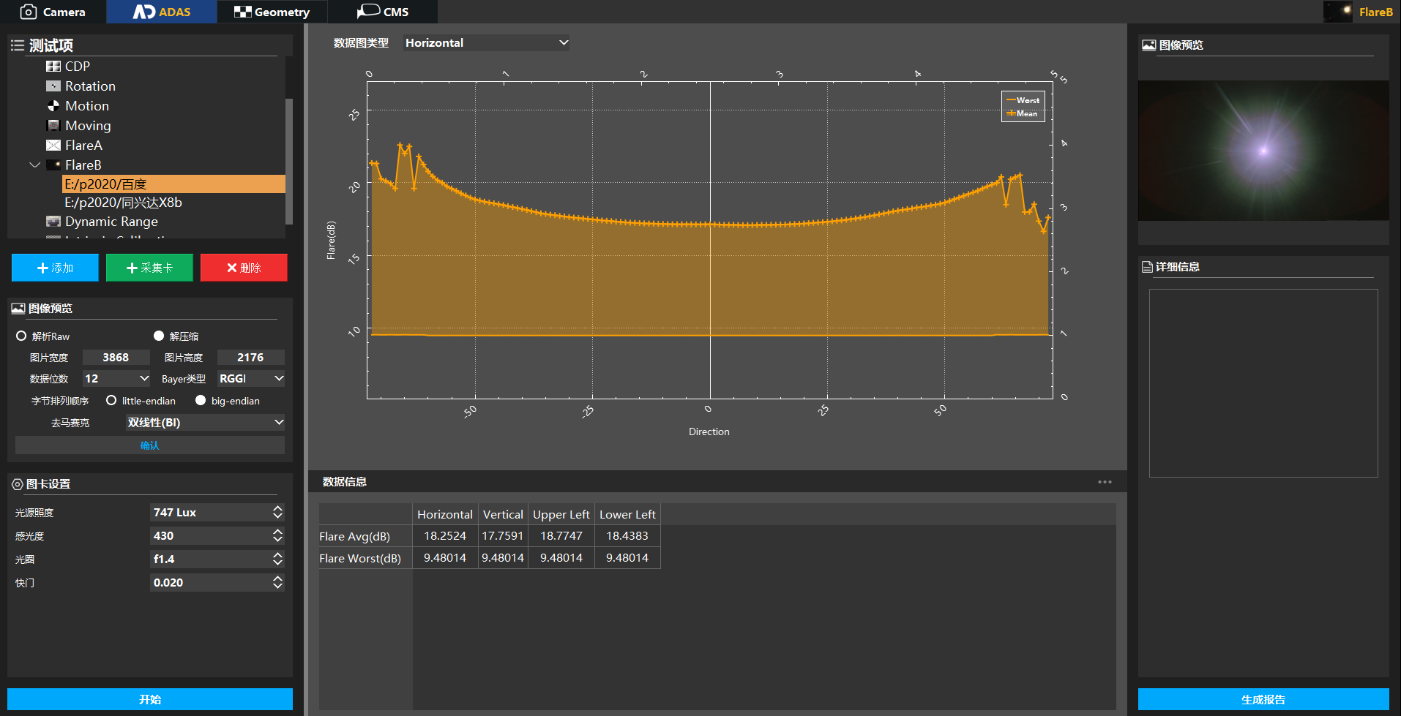Viewport: 1401px width, 716px height.
Task: Click the Dynamic Range icon
Action: coord(53,222)
